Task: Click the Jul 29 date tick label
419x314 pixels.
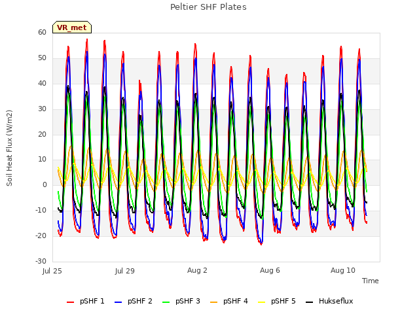Action: (125, 271)
